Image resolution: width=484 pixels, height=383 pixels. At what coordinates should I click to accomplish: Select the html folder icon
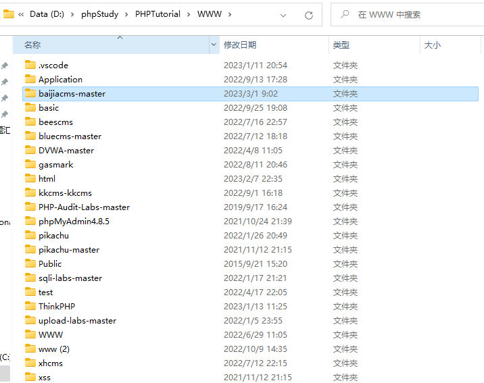tap(30, 178)
